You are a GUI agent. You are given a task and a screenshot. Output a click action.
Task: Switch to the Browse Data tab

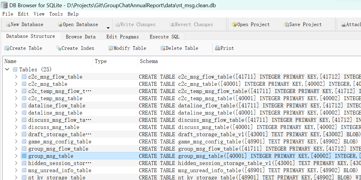[x=81, y=37]
